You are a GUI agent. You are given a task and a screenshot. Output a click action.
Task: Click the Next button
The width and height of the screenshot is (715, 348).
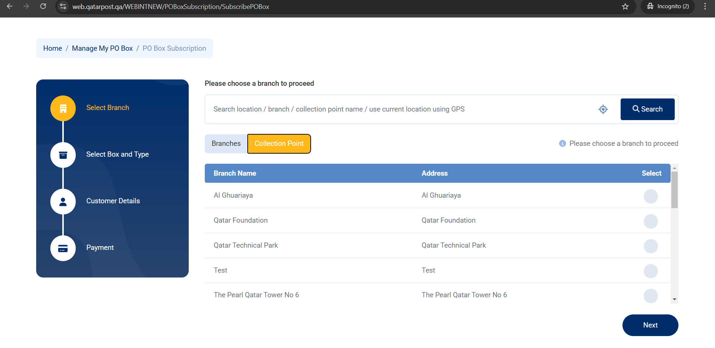pyautogui.click(x=650, y=325)
